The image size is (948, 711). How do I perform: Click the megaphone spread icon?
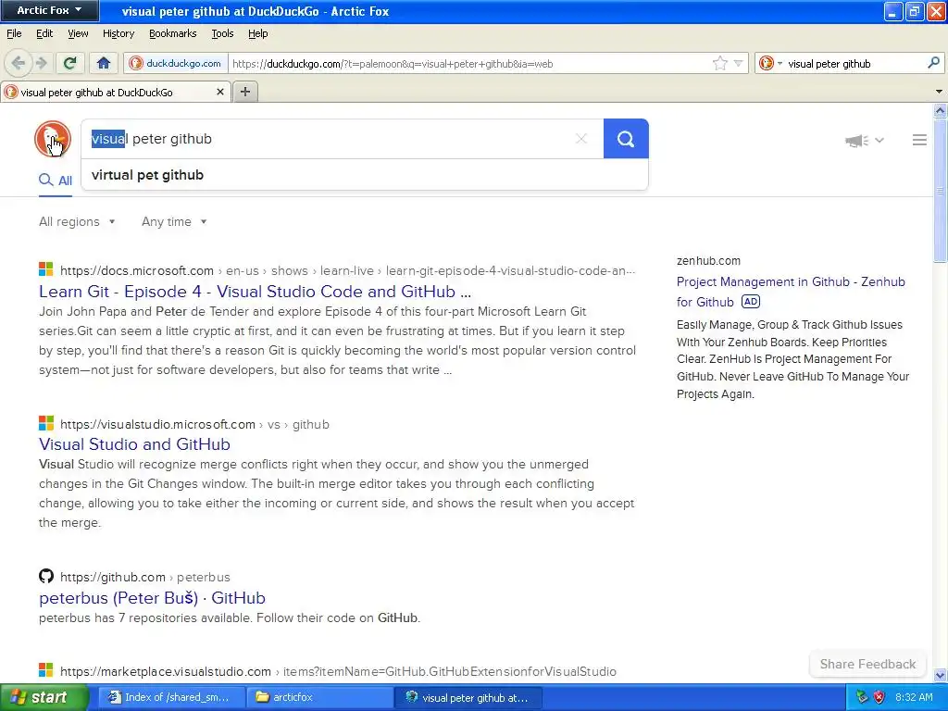[856, 141]
